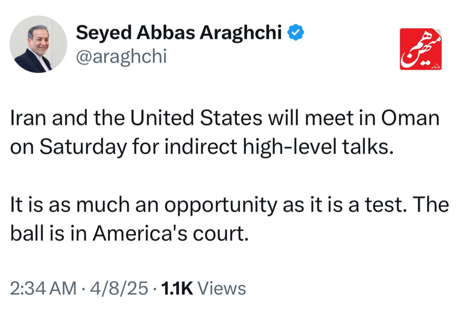
Task: Click the tweet line starting 'Iran and the United States'
Action: (225, 119)
